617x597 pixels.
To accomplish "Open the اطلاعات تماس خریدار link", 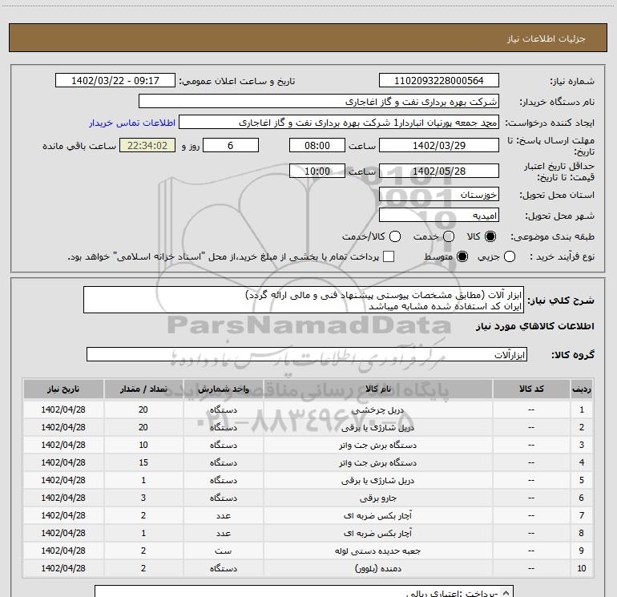I will pos(132,123).
